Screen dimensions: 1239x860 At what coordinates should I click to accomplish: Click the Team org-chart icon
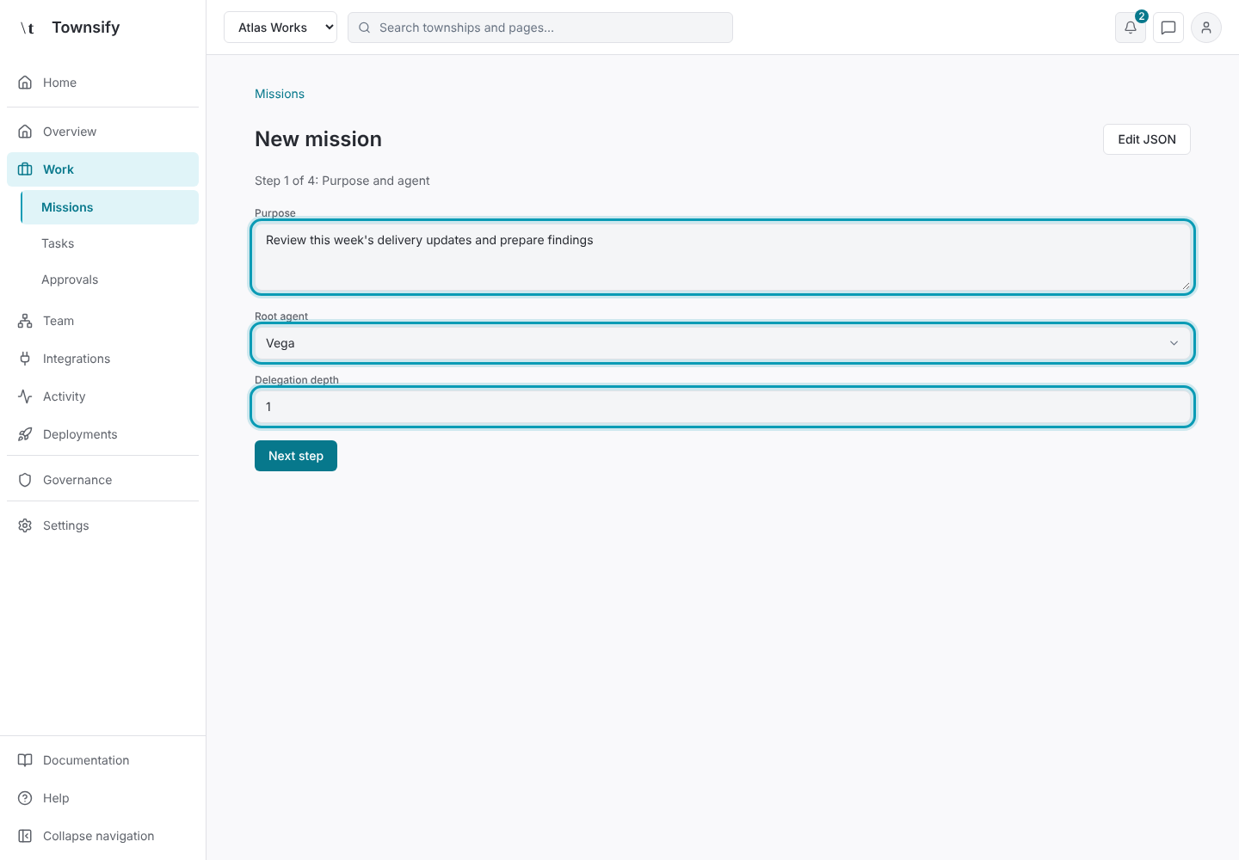tap(25, 321)
